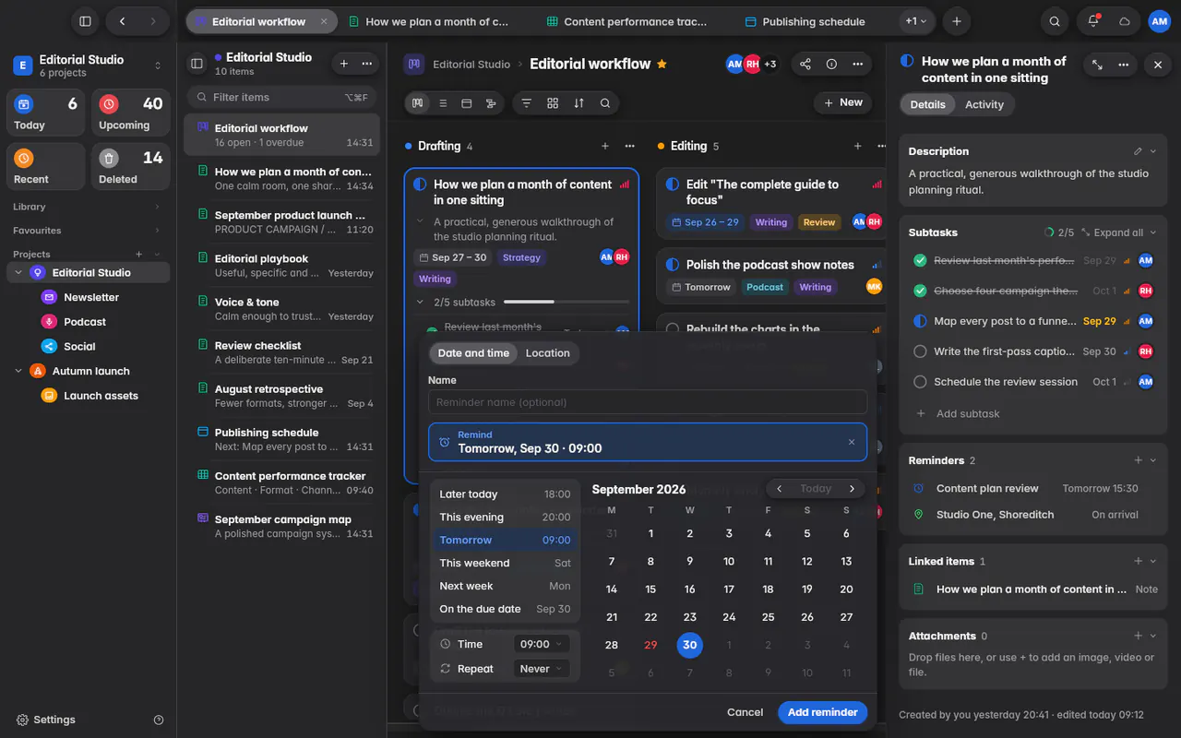Open the Repeat dropdown showing Never
1181x738 pixels.
coord(541,669)
